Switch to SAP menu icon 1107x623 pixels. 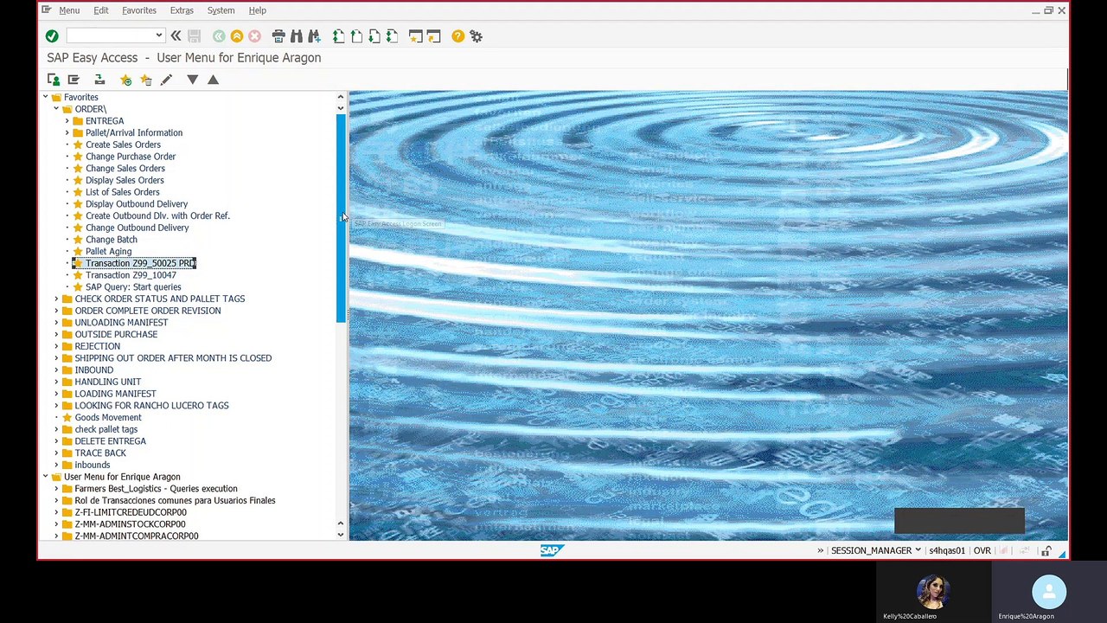point(74,80)
